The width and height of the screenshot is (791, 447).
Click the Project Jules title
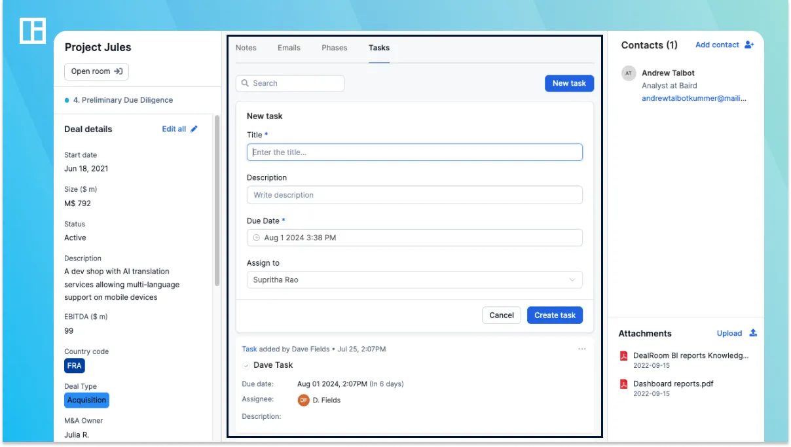[x=98, y=47]
